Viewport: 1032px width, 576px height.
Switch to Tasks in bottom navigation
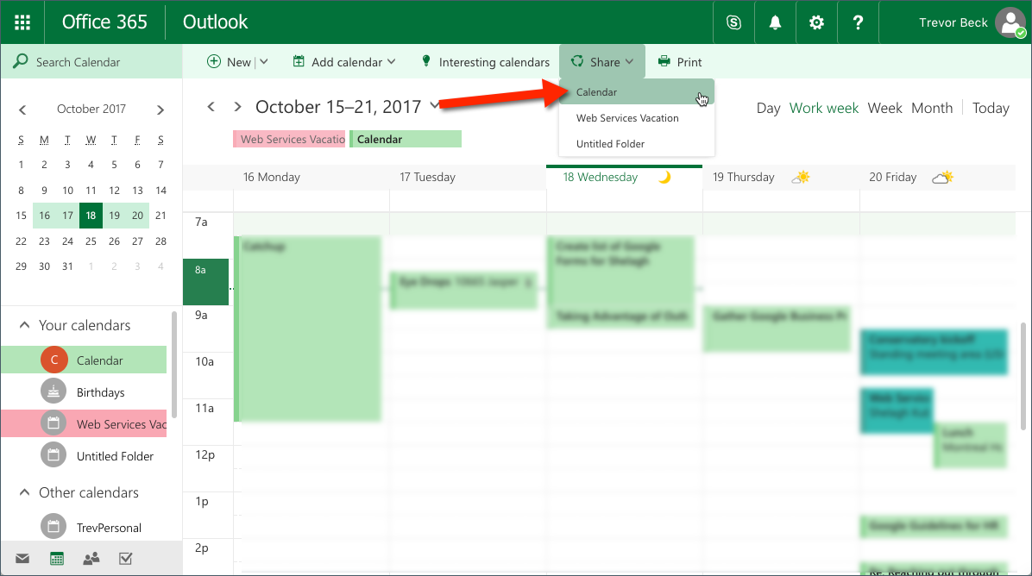coord(126,558)
